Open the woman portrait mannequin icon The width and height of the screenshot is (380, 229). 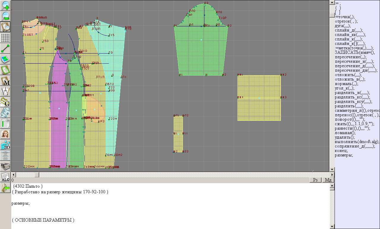[x=5, y=134]
